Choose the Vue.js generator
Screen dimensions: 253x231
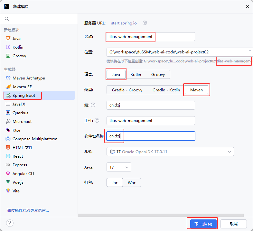18,182
